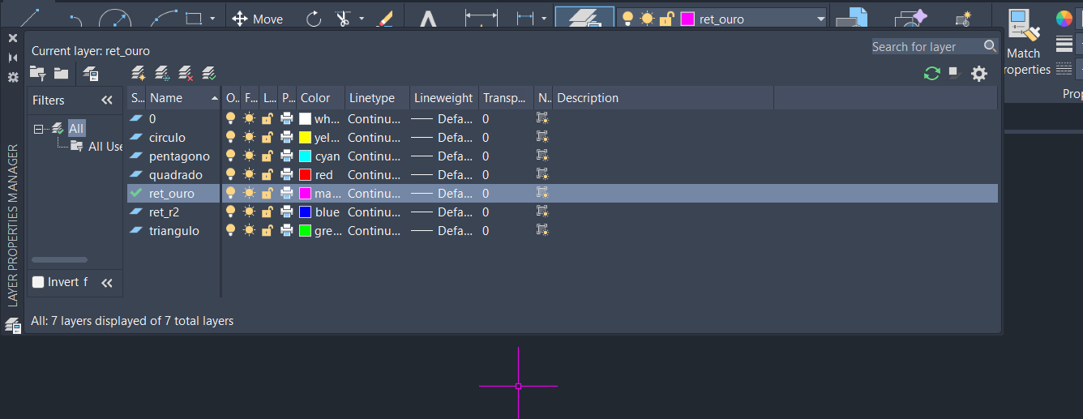This screenshot has height=419, width=1083.
Task: Click the Delete Layer icon
Action: pos(186,74)
